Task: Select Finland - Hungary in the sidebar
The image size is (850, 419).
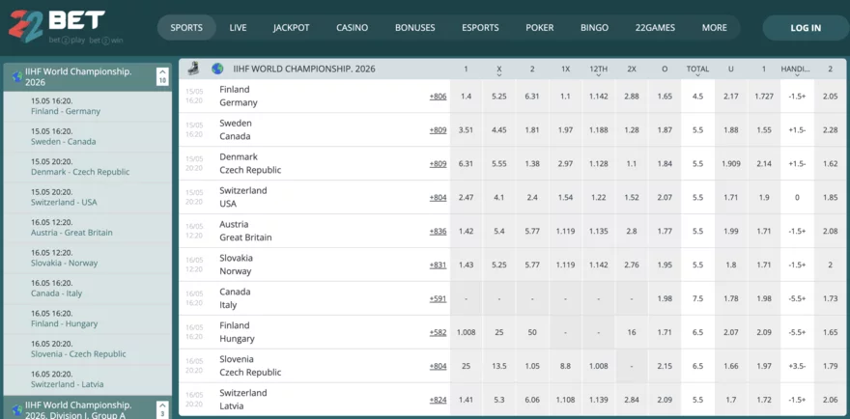Action: click(x=87, y=319)
